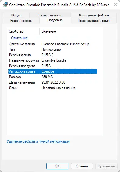Click the value Приложение
The width and height of the screenshot is (120, 172).
pyautogui.click(x=51, y=50)
